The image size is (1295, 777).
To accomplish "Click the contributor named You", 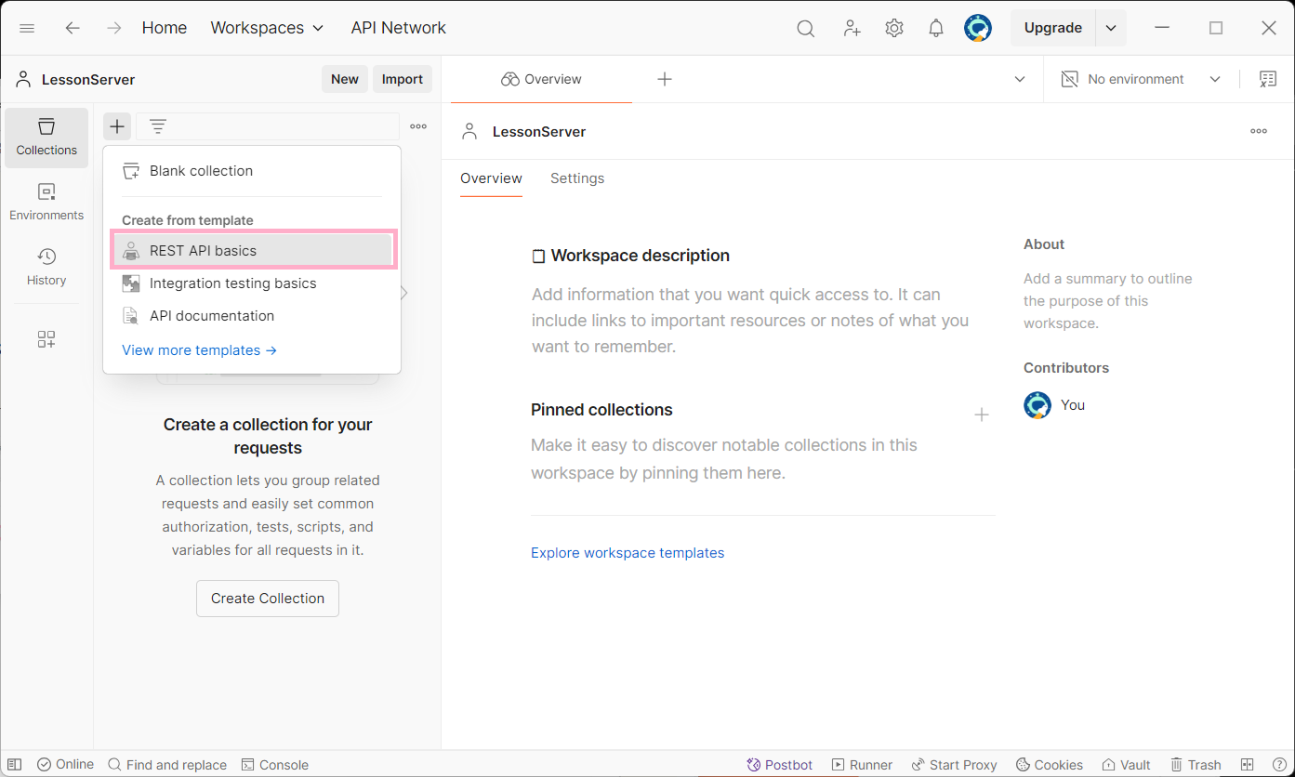I will coord(1054,405).
